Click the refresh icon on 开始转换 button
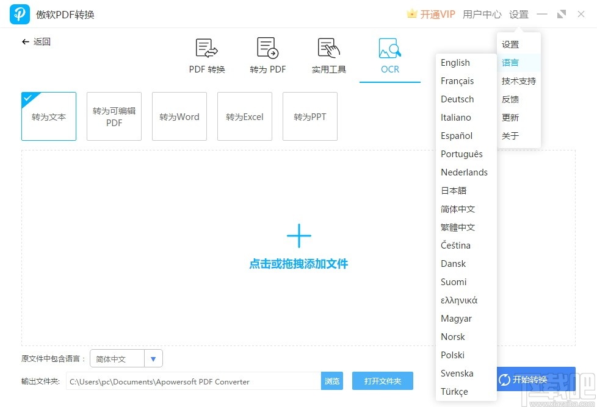The height and width of the screenshot is (407, 597). [x=505, y=380]
